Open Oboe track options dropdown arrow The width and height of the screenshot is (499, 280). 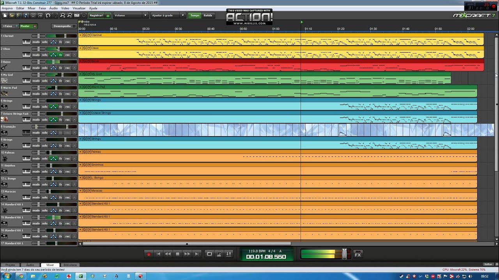pyautogui.click(x=74, y=55)
